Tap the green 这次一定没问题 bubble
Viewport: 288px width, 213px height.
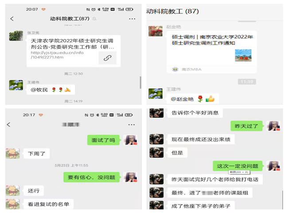[238, 166]
